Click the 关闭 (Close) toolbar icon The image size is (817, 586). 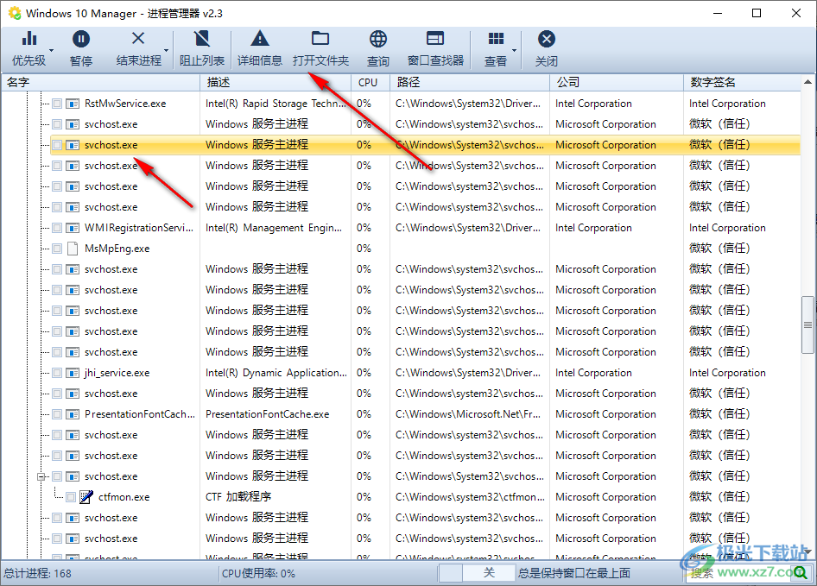point(547,39)
